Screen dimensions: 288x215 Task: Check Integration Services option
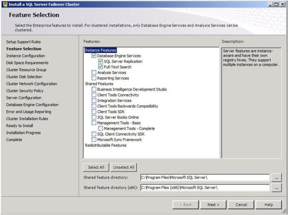(x=94, y=101)
